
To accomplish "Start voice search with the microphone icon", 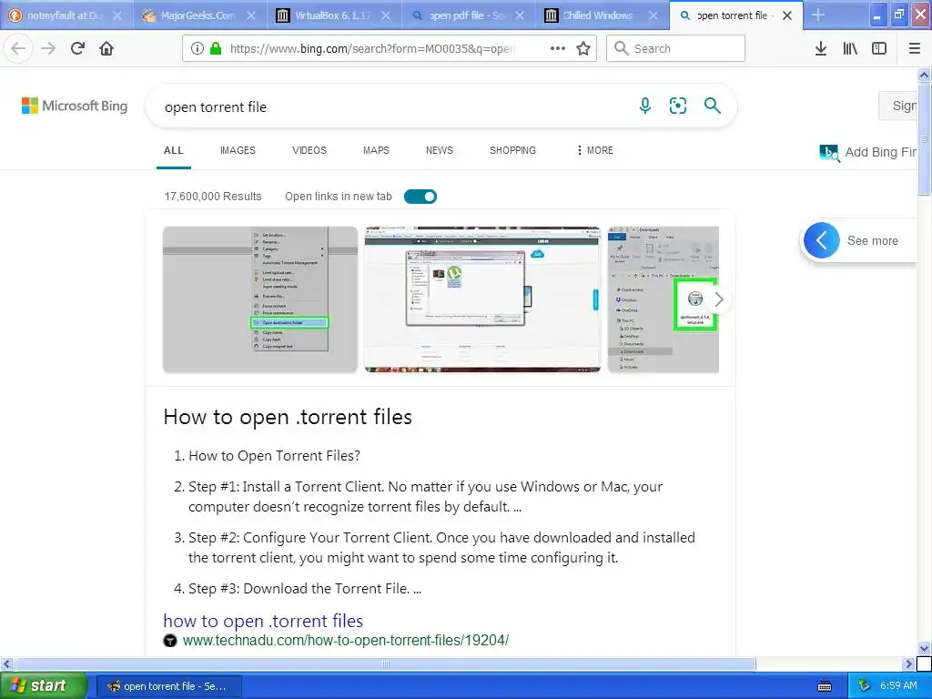I will tap(645, 106).
